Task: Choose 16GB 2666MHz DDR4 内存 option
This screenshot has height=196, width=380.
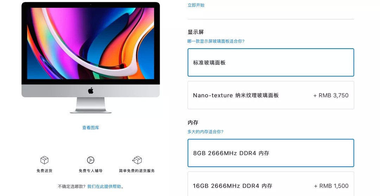Action: (x=271, y=184)
